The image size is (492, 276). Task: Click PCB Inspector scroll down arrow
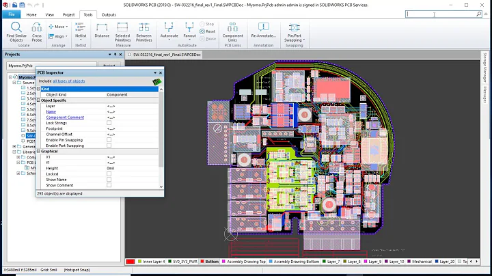tap(161, 187)
